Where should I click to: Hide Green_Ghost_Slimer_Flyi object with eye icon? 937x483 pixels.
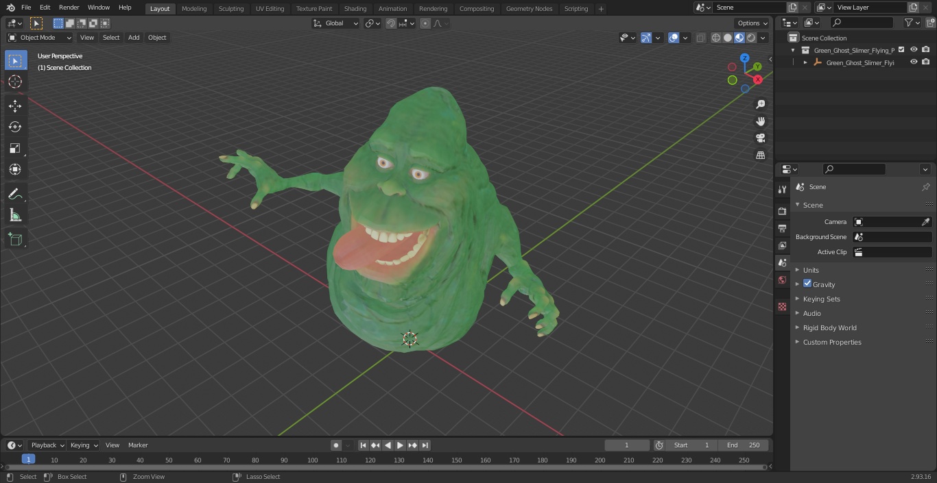pyautogui.click(x=914, y=62)
